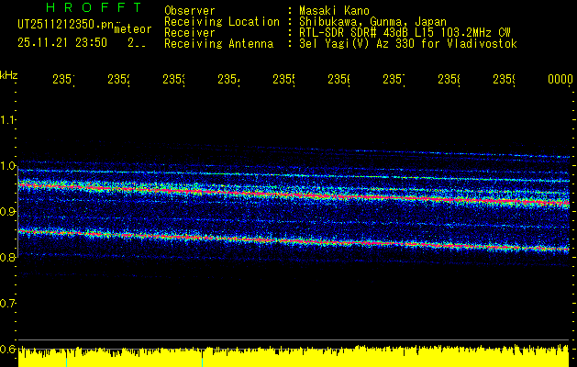Screen dimensions: 577x367
Task: Click the RTL-SDR receiver description
Action: click(405, 32)
